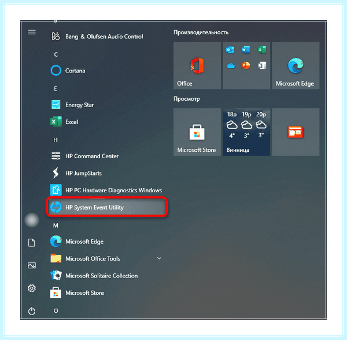Image resolution: width=347 pixels, height=340 pixels.
Task: Click the HP PC Hardware Diagnostics Windows icon
Action: click(x=56, y=190)
